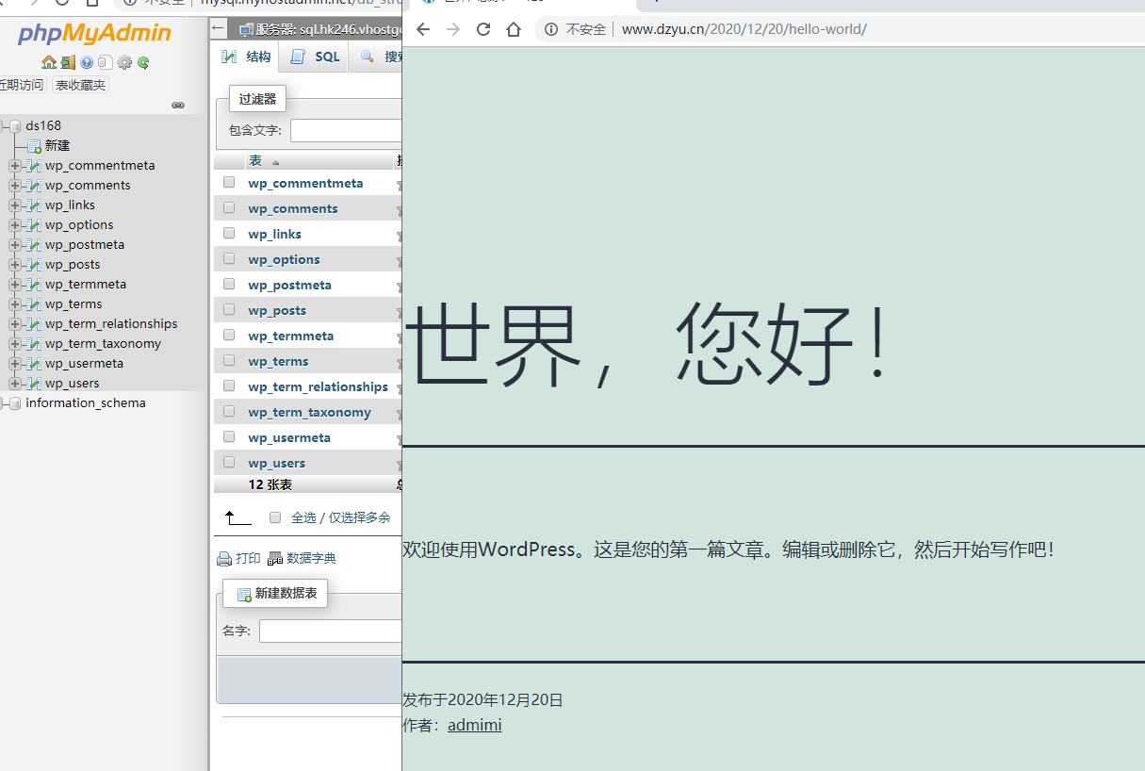
Task: Open the admimi author link
Action: tap(474, 724)
